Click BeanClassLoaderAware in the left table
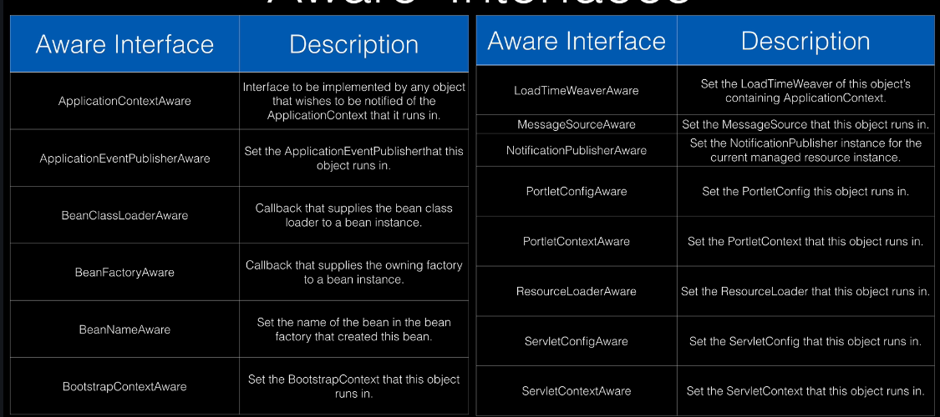This screenshot has height=417, width=940. pyautogui.click(x=124, y=215)
